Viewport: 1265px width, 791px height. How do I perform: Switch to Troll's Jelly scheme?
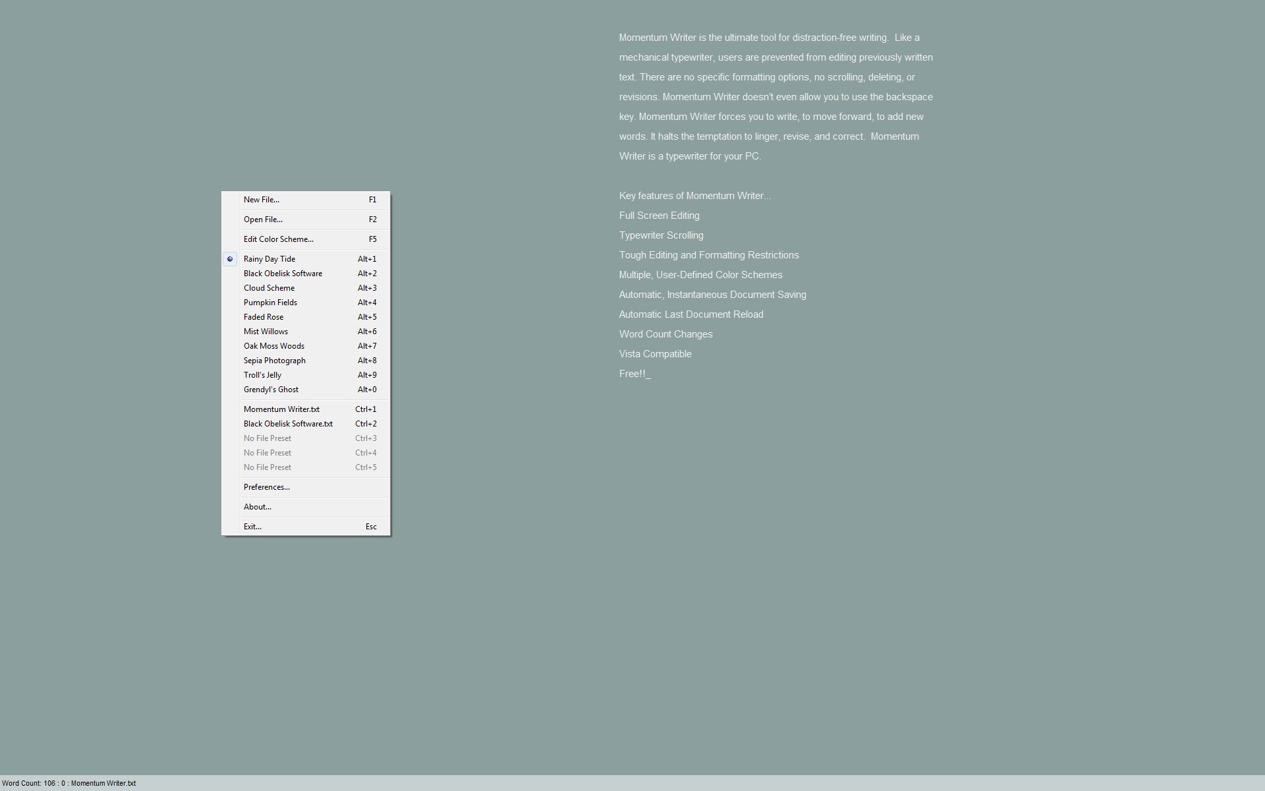pyautogui.click(x=262, y=375)
